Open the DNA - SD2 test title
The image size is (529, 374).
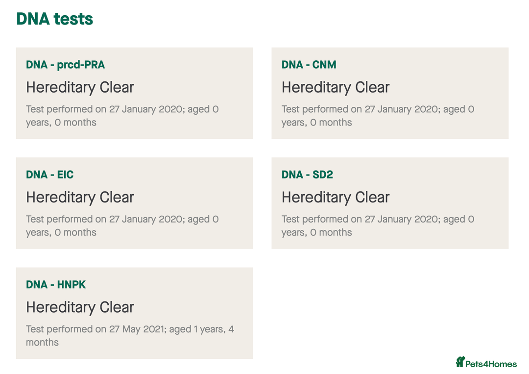pyautogui.click(x=307, y=175)
